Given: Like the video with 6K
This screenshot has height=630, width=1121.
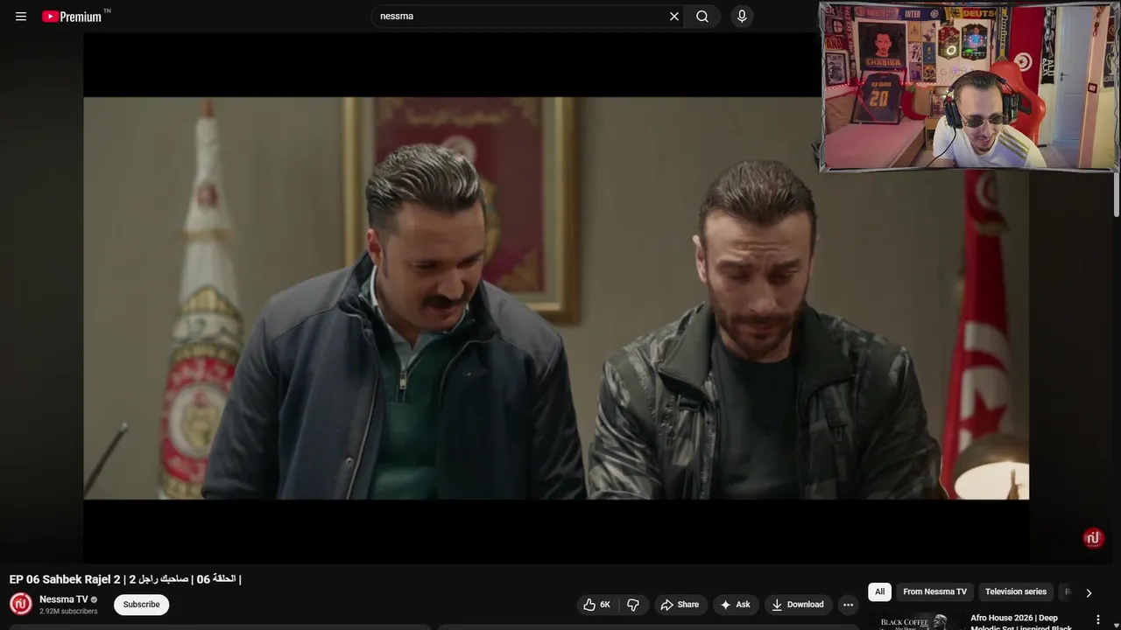Looking at the screenshot, I should point(596,605).
